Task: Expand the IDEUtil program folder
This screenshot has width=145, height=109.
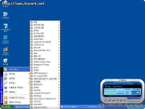Action: pos(45,31)
